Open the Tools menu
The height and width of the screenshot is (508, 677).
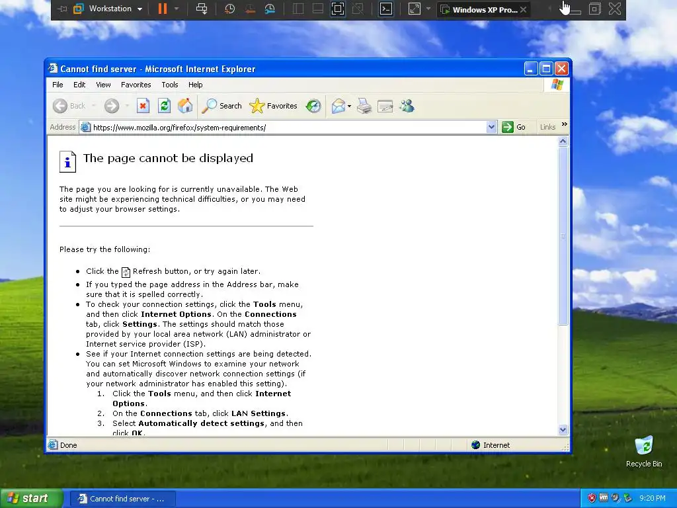(170, 85)
